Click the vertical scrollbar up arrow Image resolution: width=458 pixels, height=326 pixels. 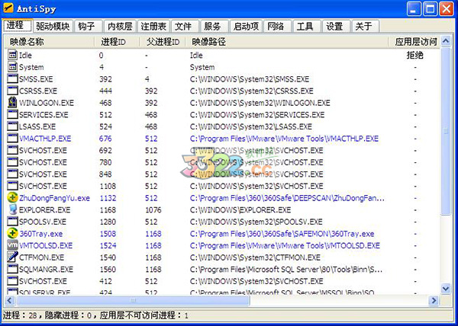tap(446, 41)
